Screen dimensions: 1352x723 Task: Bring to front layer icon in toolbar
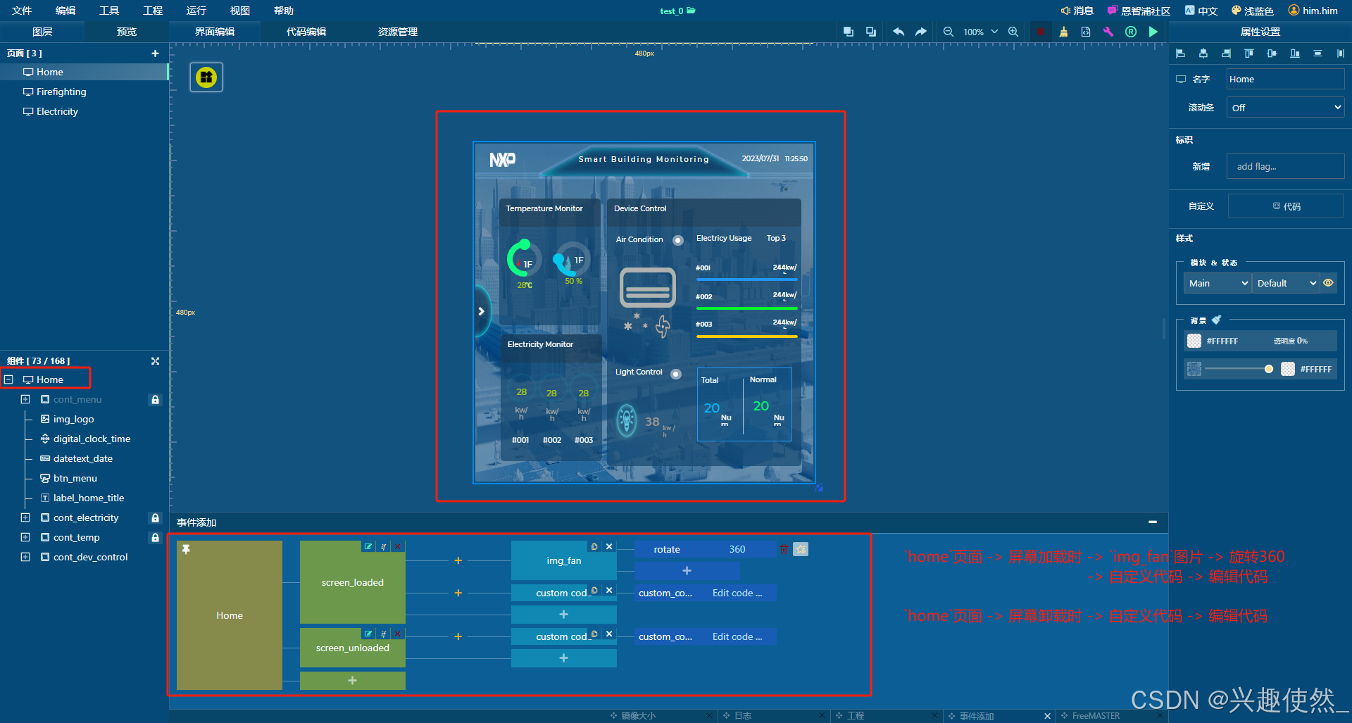[x=849, y=32]
